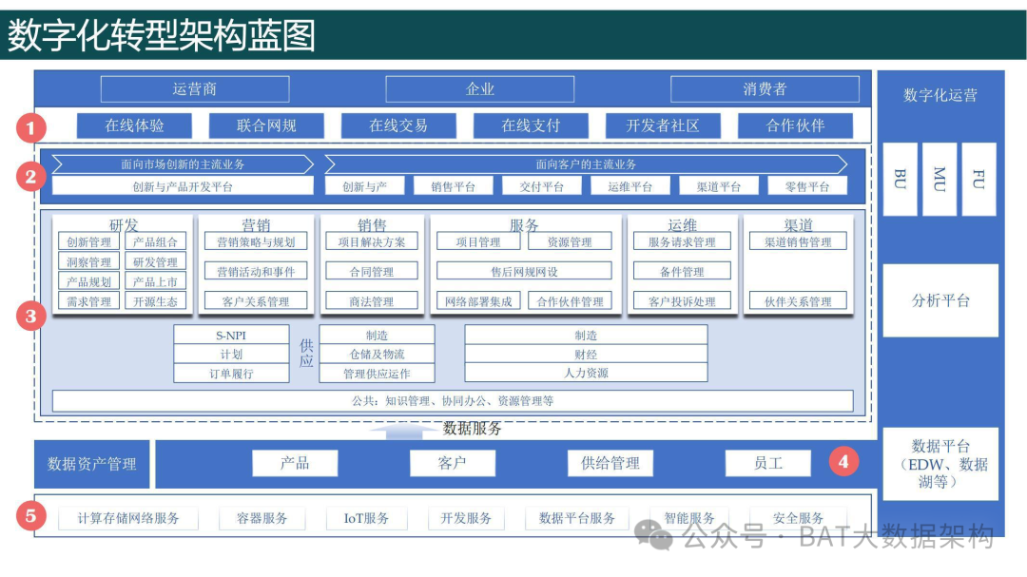The image size is (1027, 577).
Task: Select 产品上市 box
Action: (x=155, y=281)
